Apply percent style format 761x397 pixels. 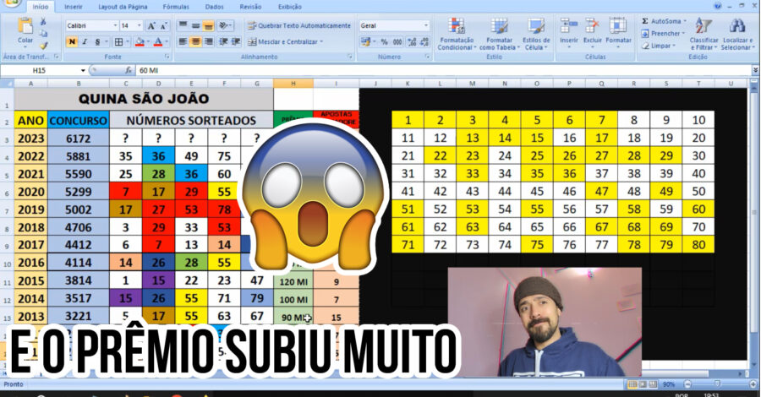click(x=384, y=42)
